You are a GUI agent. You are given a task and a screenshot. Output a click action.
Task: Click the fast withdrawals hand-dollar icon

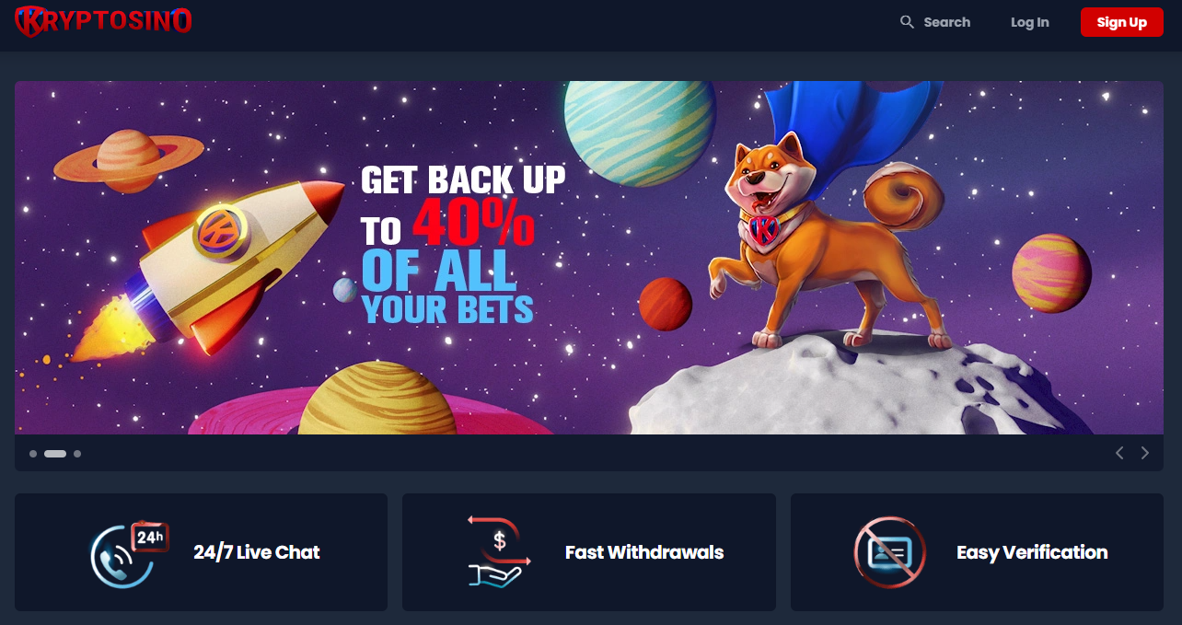500,552
